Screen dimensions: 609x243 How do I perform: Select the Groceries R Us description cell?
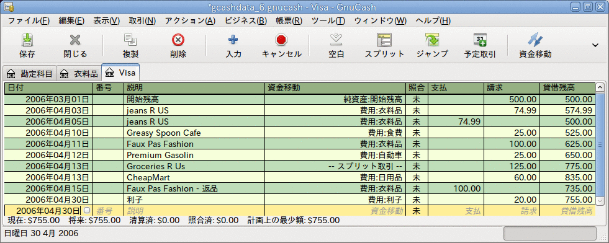[194, 166]
